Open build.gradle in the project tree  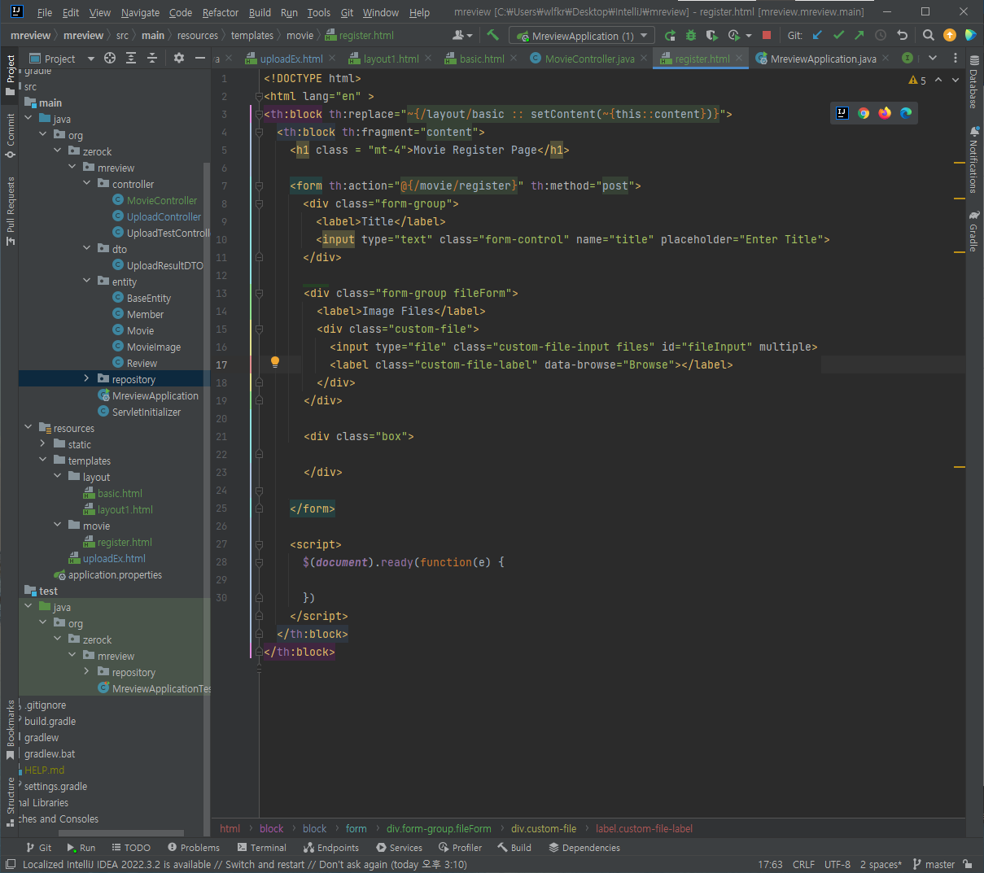(50, 721)
